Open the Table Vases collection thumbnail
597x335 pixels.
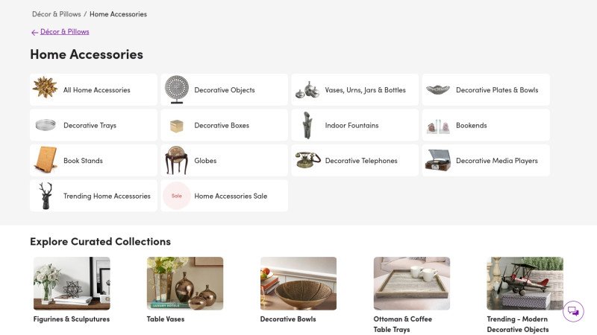[185, 284]
